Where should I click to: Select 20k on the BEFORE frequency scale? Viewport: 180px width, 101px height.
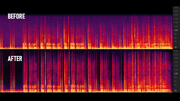click(x=176, y=11)
